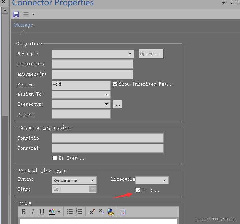Click the ellipsis button beside Stereotype
This screenshot has height=224, width=240.
[117, 104]
